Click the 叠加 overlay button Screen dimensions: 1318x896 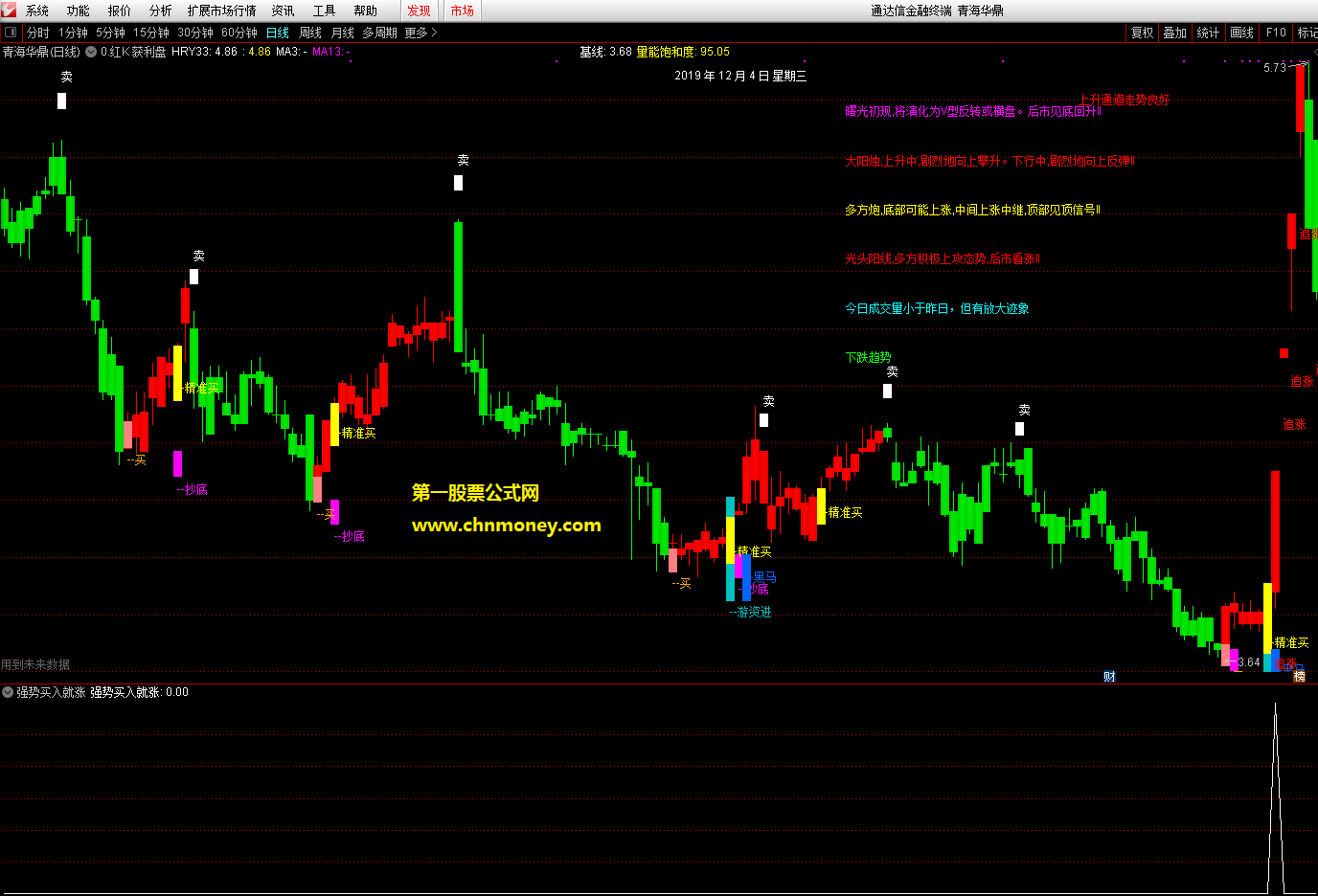[1175, 33]
